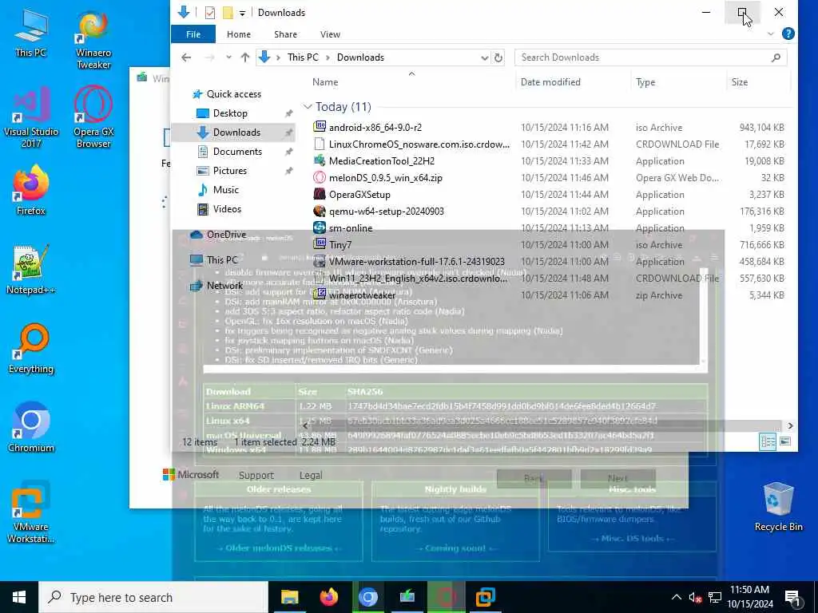Expand root location chevron in address bar
Viewport: 818px width, 613px height.
(279, 57)
